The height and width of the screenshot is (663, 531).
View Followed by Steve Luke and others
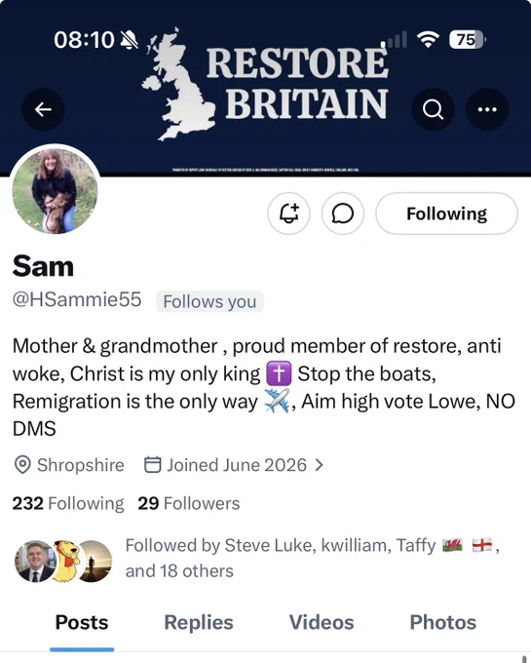[x=313, y=558]
